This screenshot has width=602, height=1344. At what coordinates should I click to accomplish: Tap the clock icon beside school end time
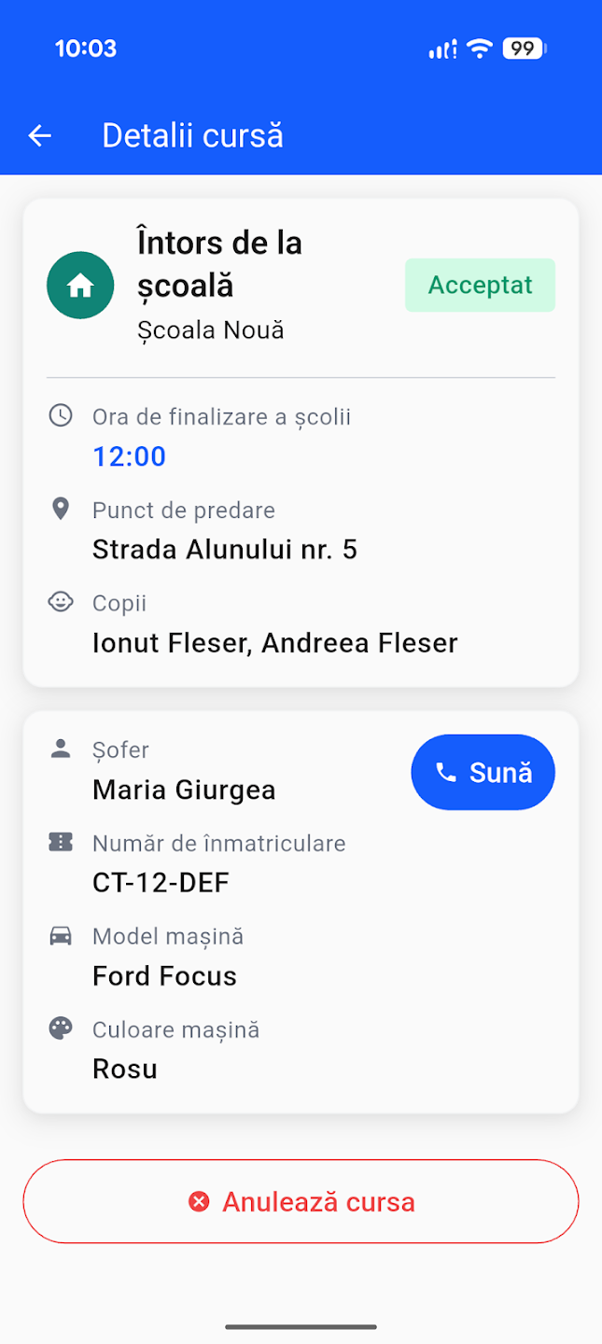[x=61, y=415]
